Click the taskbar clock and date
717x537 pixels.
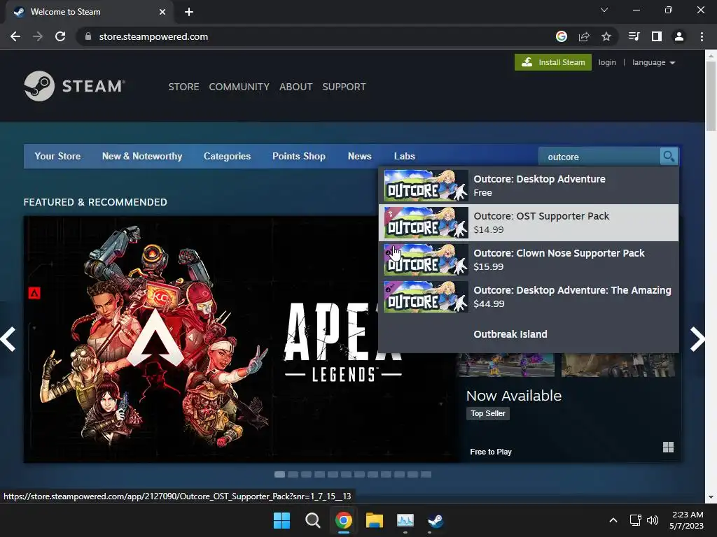click(x=686, y=520)
